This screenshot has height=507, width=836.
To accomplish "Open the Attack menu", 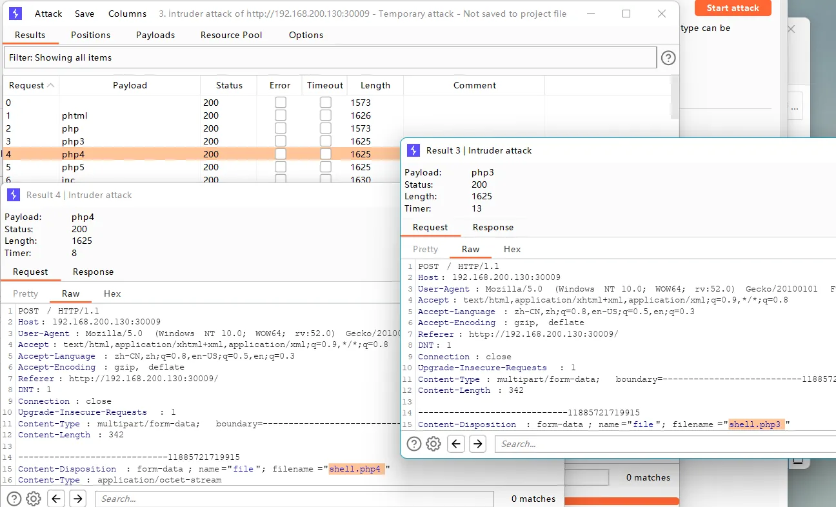I will click(48, 14).
